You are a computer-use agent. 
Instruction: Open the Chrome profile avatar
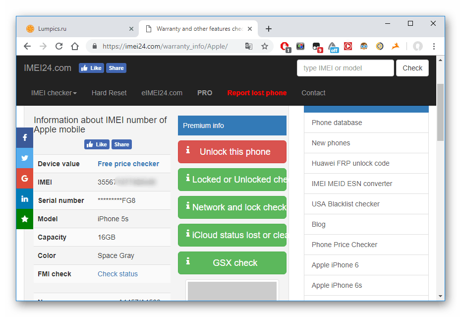[418, 46]
